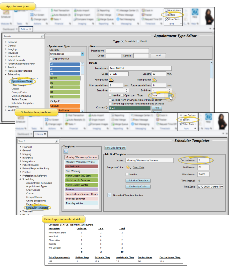Enable the Display Inactive checkbox
231x268 pixels.
click(51, 59)
